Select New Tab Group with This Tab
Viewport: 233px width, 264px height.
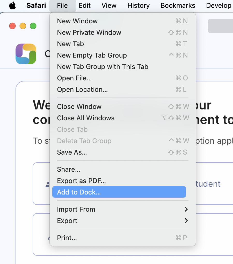coord(103,67)
